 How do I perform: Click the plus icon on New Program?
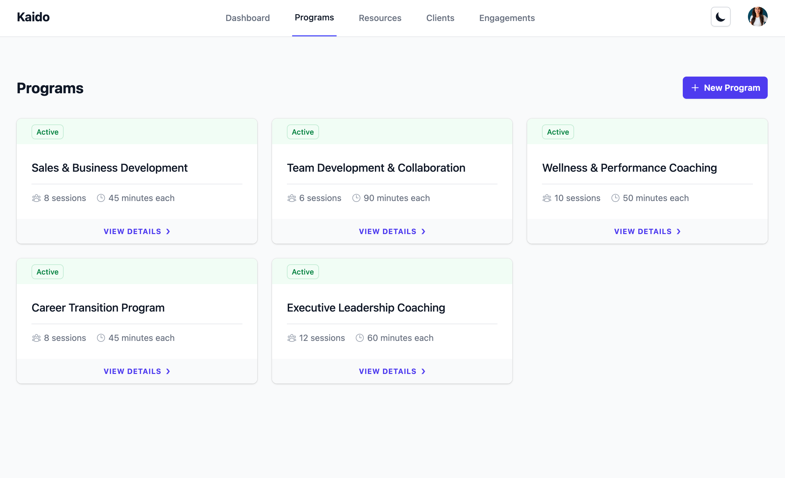click(x=695, y=88)
